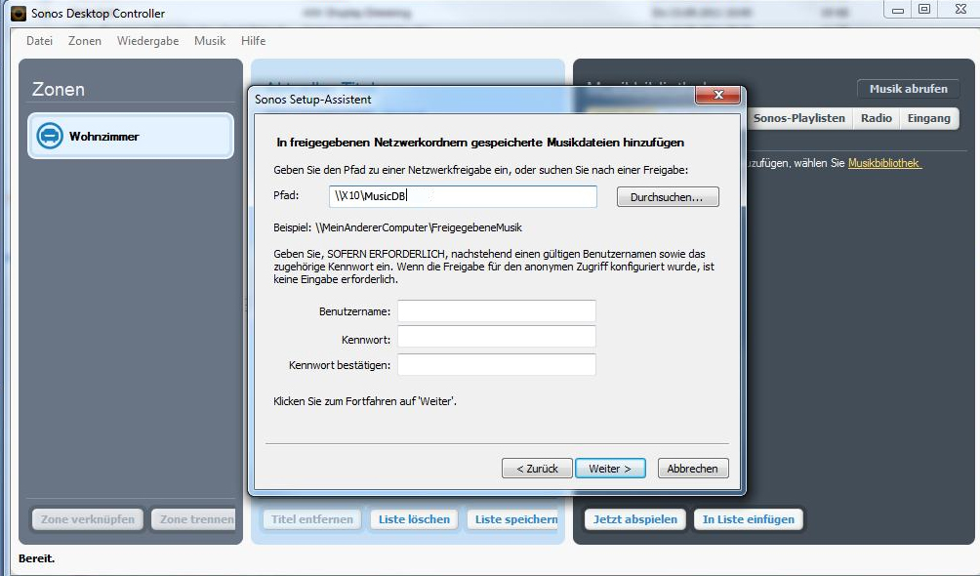Focus the Kennwort input field
The width and height of the screenshot is (980, 576).
click(x=496, y=338)
